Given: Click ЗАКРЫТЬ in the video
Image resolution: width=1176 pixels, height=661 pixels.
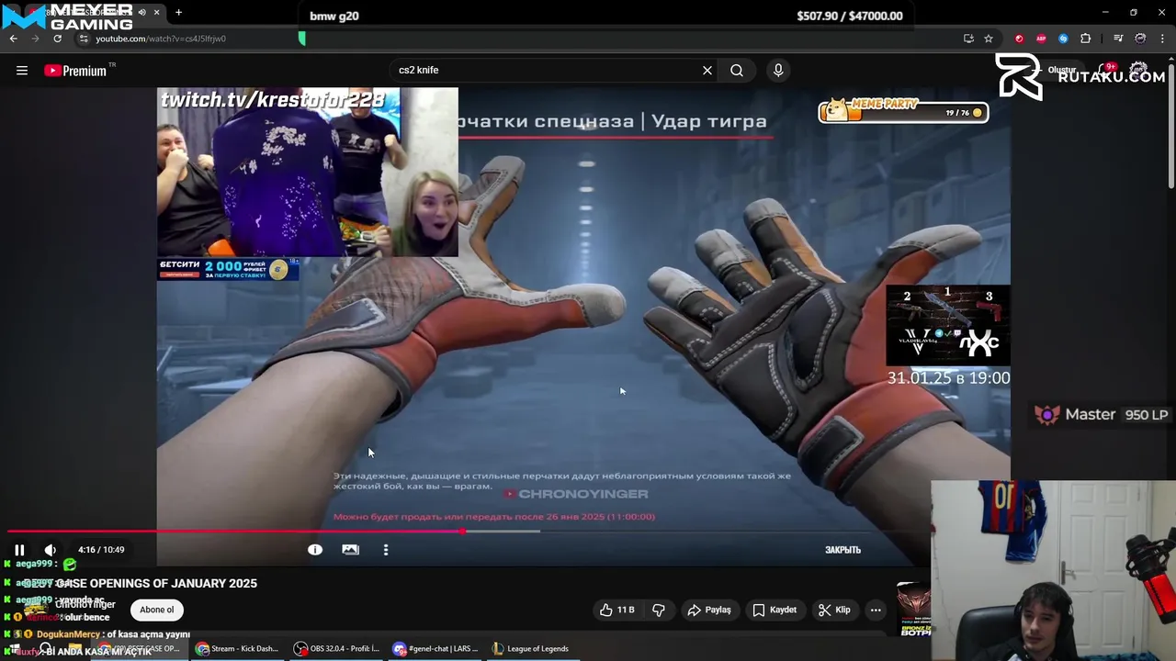Looking at the screenshot, I should point(842,550).
